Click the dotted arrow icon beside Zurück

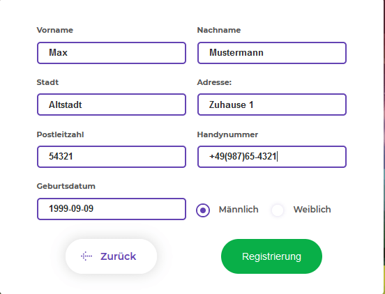[x=86, y=256]
